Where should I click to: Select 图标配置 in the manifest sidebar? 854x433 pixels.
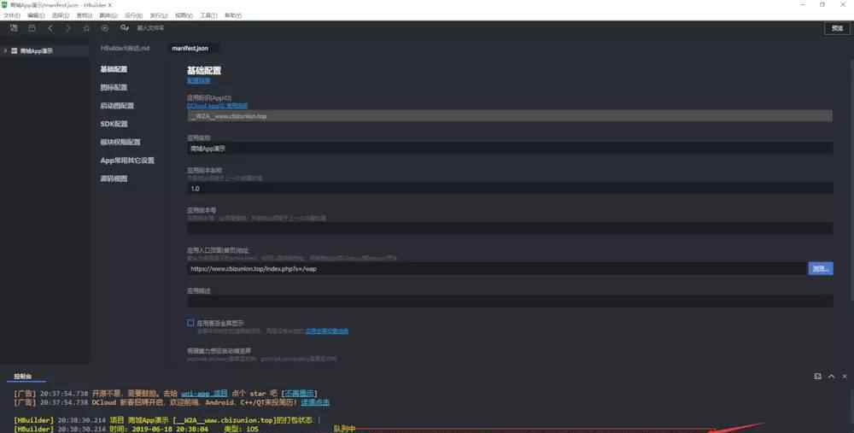tap(114, 88)
